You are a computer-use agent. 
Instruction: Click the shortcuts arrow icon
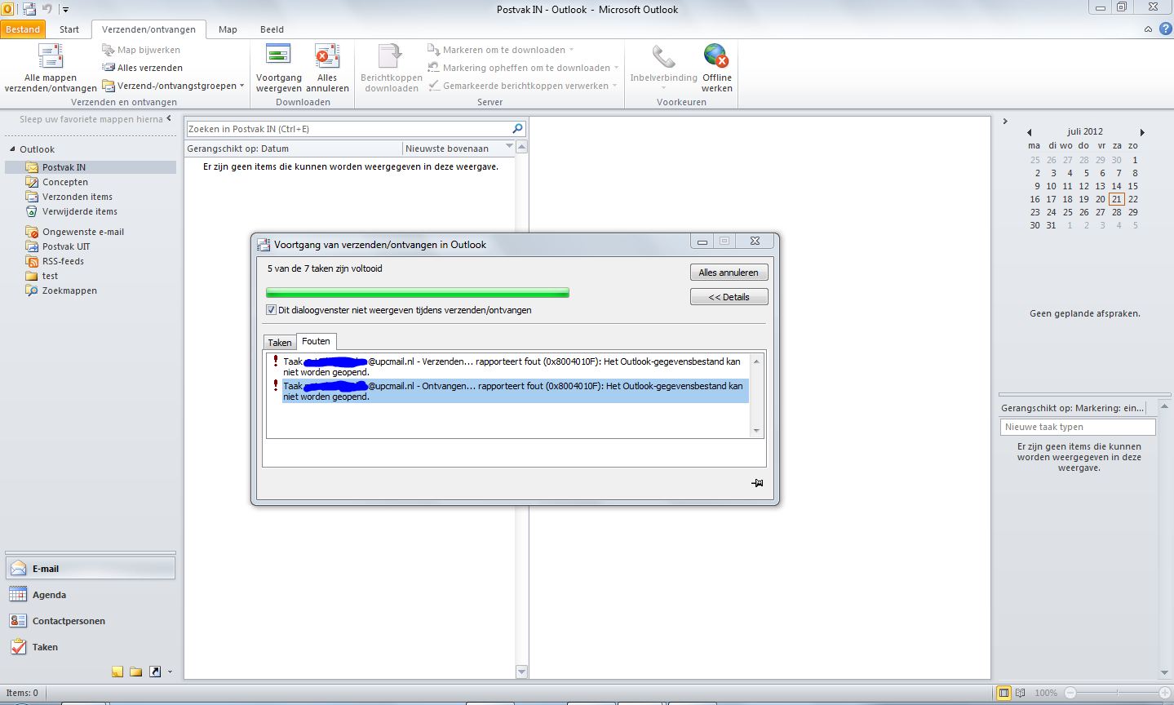tap(154, 672)
